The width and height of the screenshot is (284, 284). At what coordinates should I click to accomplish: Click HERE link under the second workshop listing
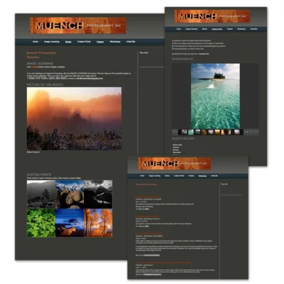point(147,226)
